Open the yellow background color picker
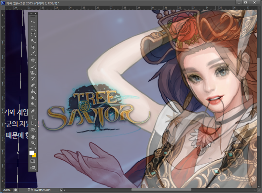The width and height of the screenshot is (262, 193). pos(35,156)
